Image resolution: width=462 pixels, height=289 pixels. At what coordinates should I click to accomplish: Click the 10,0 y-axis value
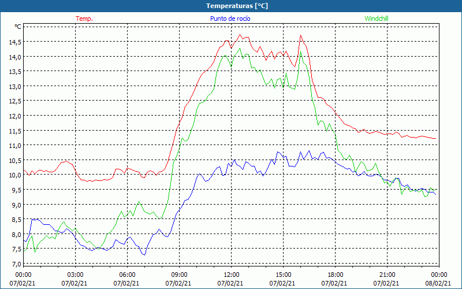pyautogui.click(x=15, y=175)
